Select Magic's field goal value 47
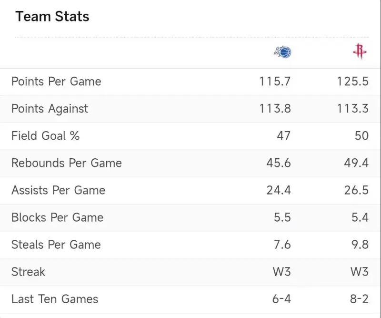Image resolution: width=381 pixels, height=318 pixels. (x=283, y=136)
